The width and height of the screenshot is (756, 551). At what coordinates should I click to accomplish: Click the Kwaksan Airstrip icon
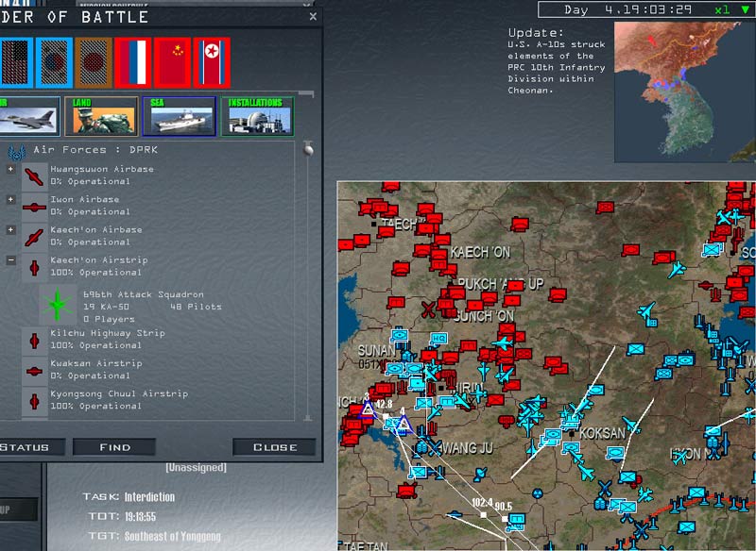34,371
